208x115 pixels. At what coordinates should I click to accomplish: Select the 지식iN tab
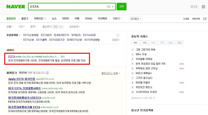tap(88, 18)
